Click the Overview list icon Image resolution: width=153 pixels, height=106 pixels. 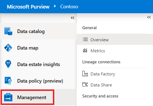coord(85,40)
